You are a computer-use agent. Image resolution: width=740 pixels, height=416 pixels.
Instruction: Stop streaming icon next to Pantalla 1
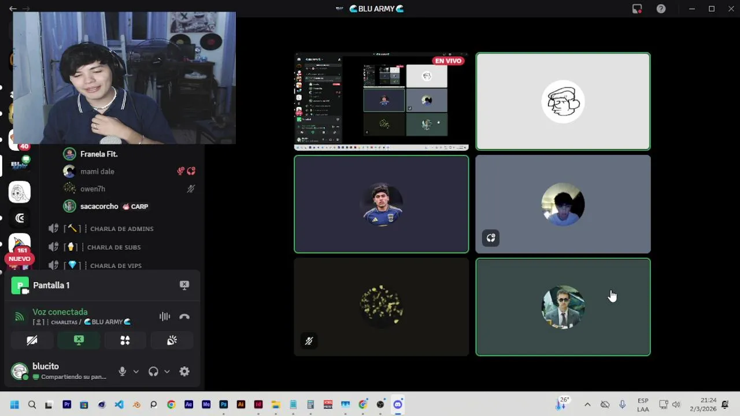184,285
